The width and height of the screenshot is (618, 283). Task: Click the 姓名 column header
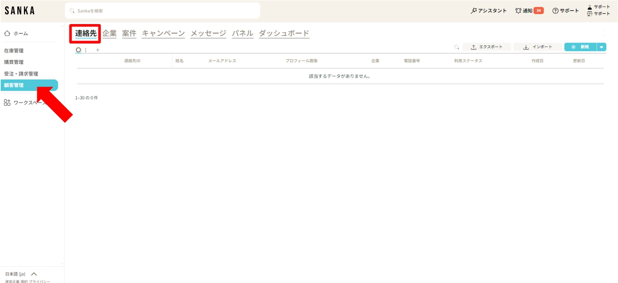click(180, 61)
